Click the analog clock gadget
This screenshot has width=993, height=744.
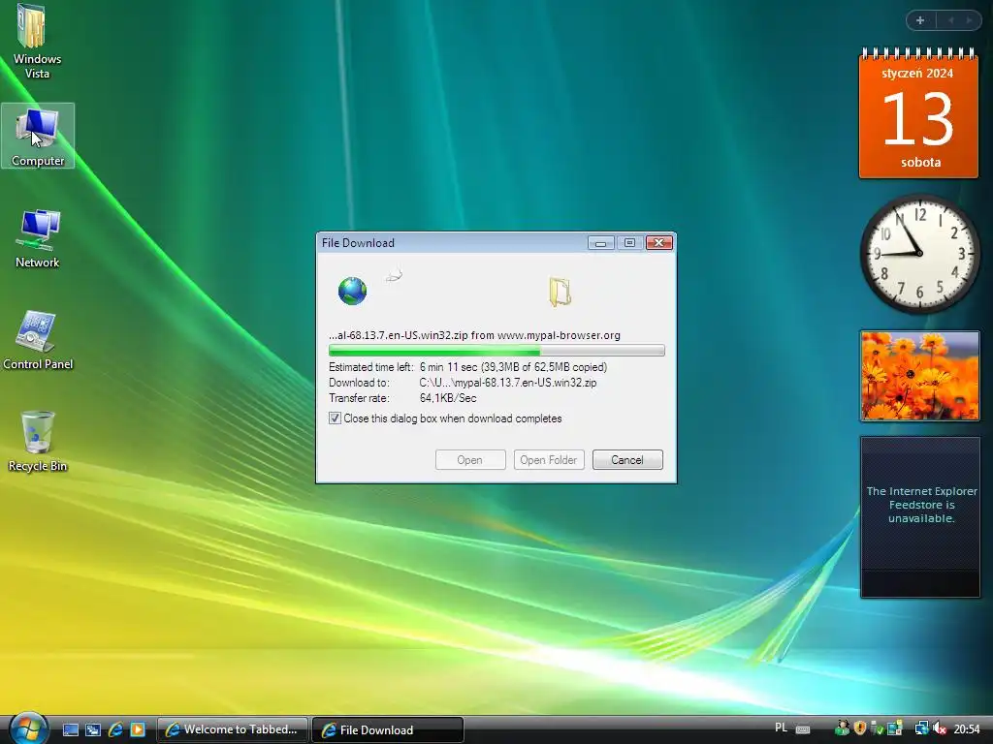pos(919,254)
